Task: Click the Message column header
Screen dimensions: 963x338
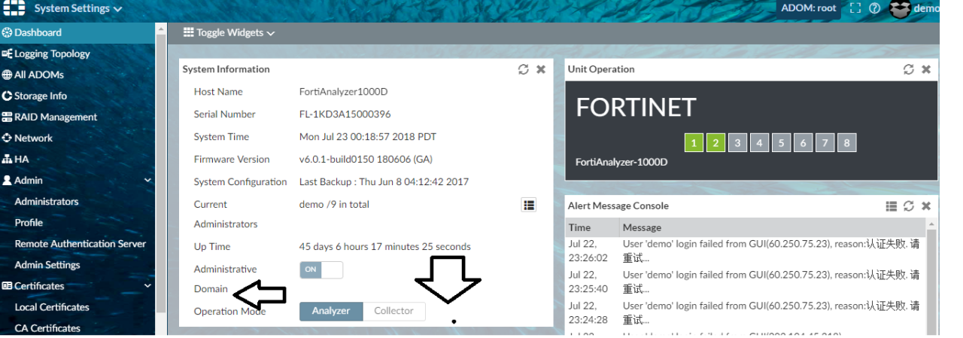Action: point(772,227)
